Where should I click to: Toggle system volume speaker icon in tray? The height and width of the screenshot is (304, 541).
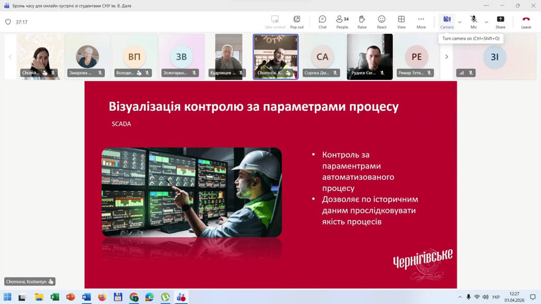(486, 297)
